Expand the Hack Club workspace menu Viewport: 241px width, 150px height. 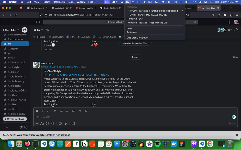tap(11, 30)
